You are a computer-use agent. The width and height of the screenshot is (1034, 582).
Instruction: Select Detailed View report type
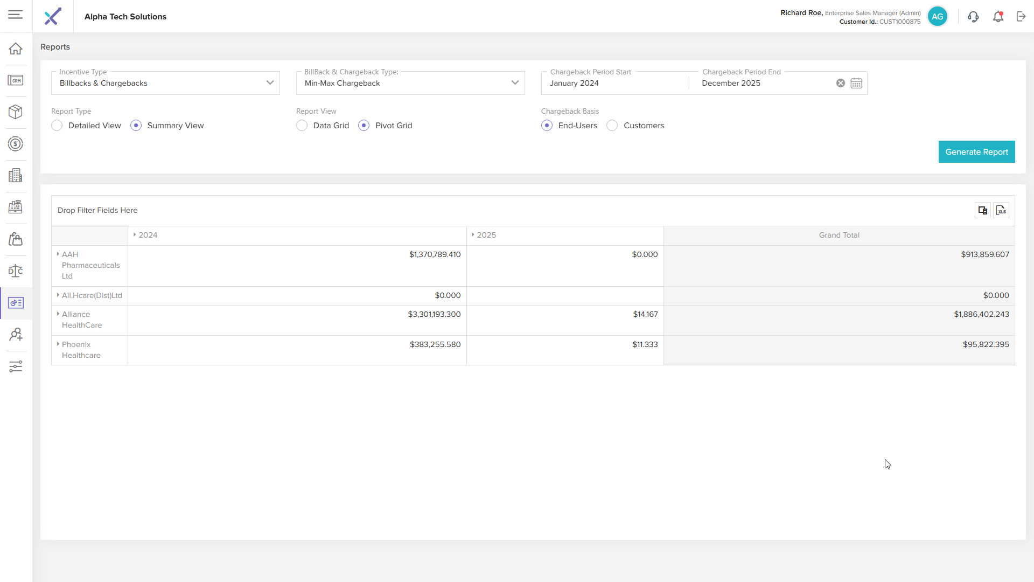pyautogui.click(x=57, y=126)
